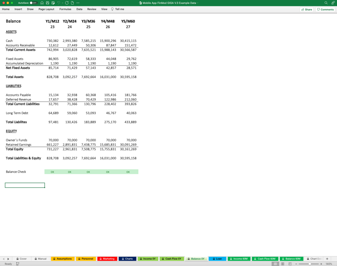Viewport: 337px width, 266px height.
Task: Switch to the Cover sheet tab
Action: click(x=21, y=259)
